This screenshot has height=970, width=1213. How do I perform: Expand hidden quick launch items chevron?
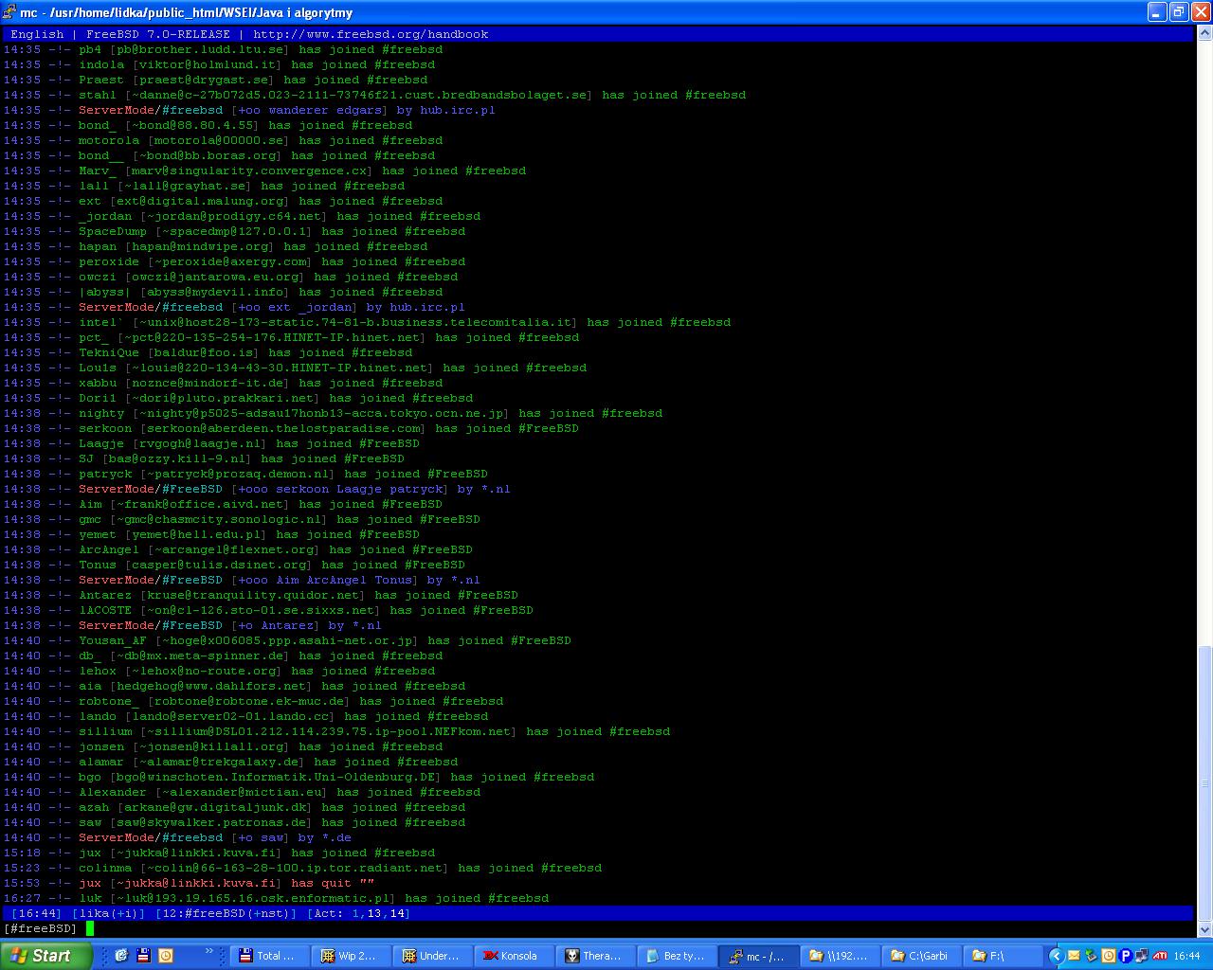[208, 951]
